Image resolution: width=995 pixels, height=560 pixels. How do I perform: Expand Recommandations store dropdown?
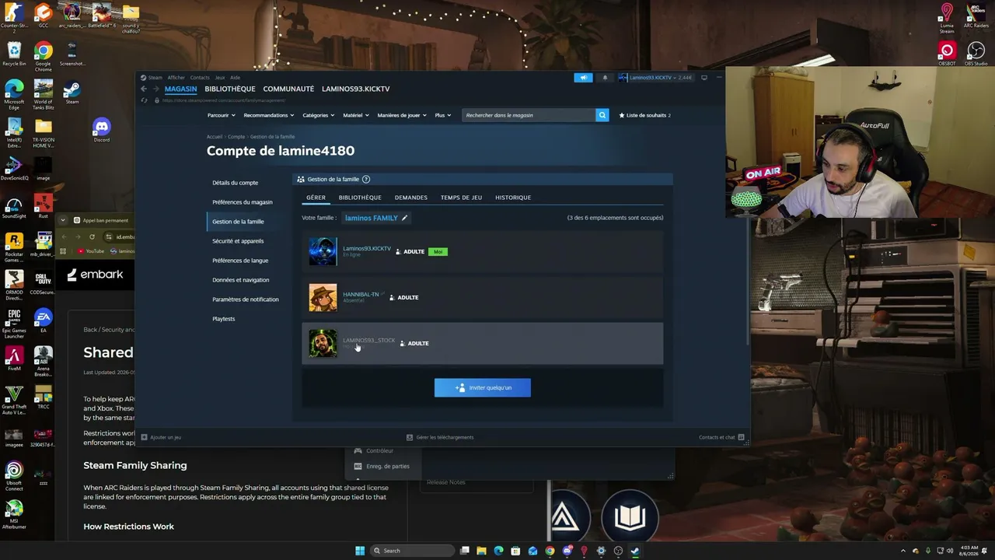[x=269, y=115]
